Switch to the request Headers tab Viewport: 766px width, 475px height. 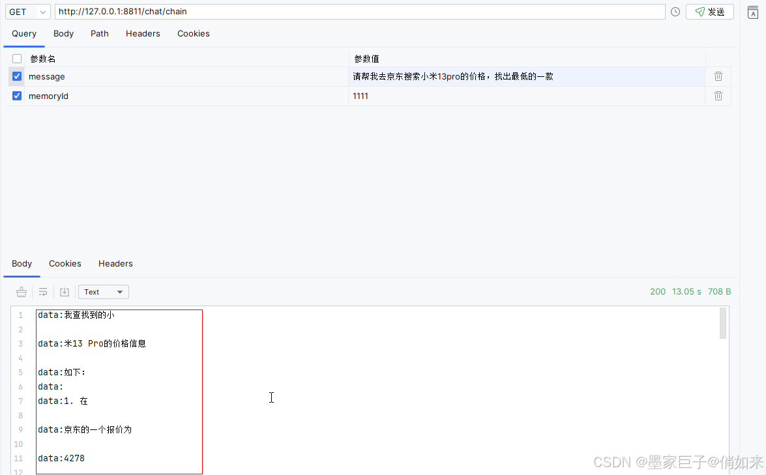coord(143,34)
